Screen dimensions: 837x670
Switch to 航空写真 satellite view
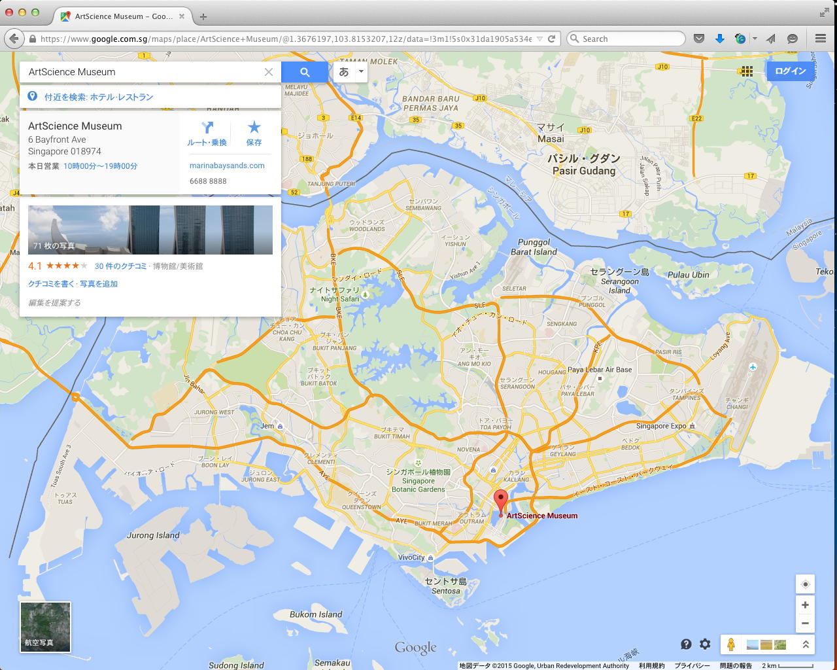tap(45, 627)
